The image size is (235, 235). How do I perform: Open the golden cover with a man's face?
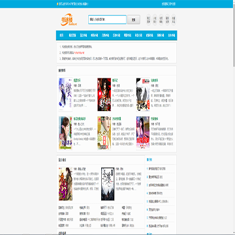104,133
